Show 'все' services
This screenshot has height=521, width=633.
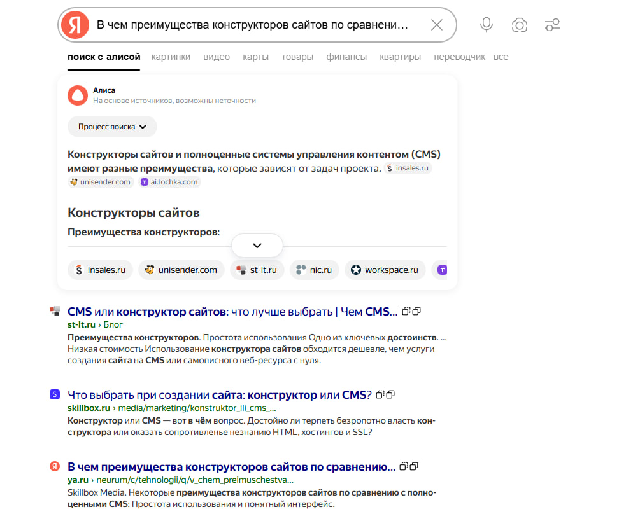point(501,57)
